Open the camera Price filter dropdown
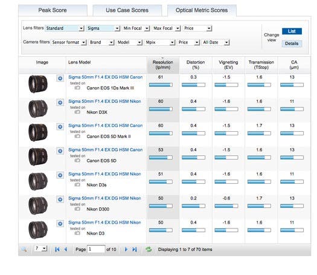The height and width of the screenshot is (275, 317). [188, 42]
